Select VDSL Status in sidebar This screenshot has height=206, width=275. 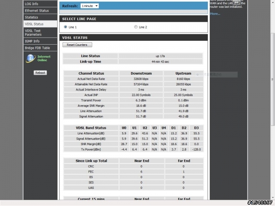coord(40,24)
